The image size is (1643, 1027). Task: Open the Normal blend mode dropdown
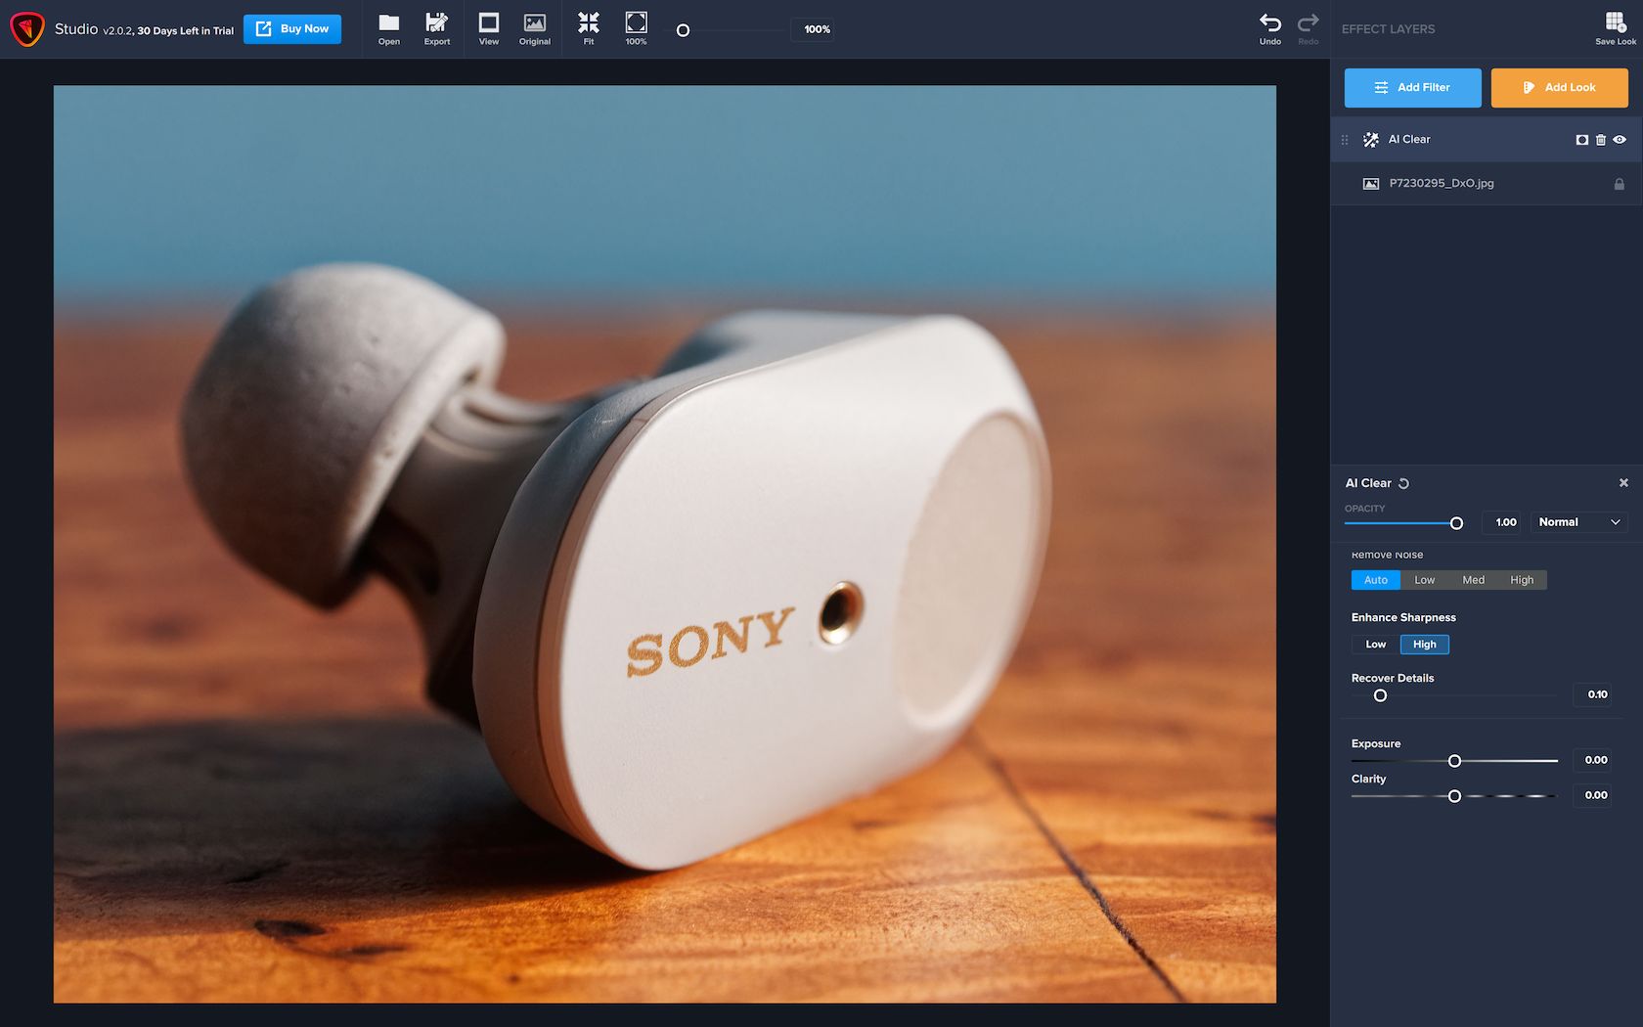coord(1578,522)
